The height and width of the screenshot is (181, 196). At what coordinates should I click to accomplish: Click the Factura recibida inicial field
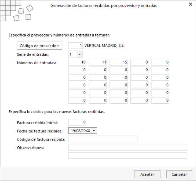pos(77,122)
